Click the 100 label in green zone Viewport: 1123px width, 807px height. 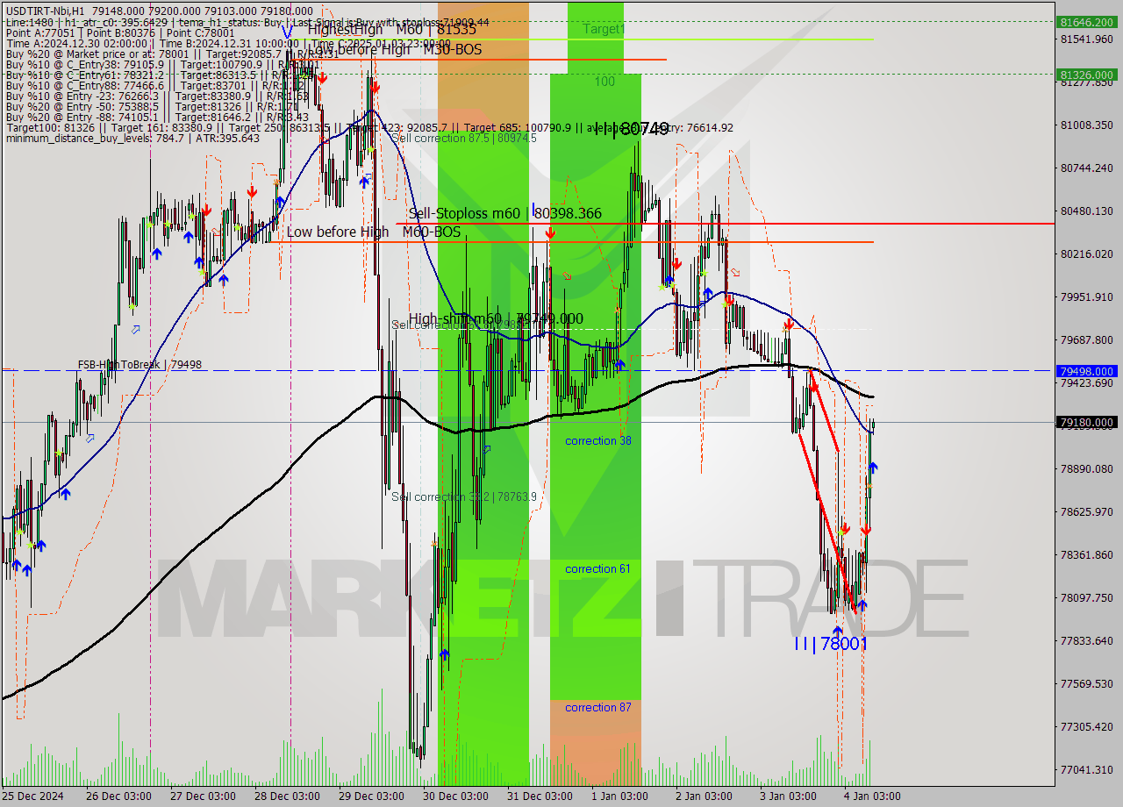(604, 82)
